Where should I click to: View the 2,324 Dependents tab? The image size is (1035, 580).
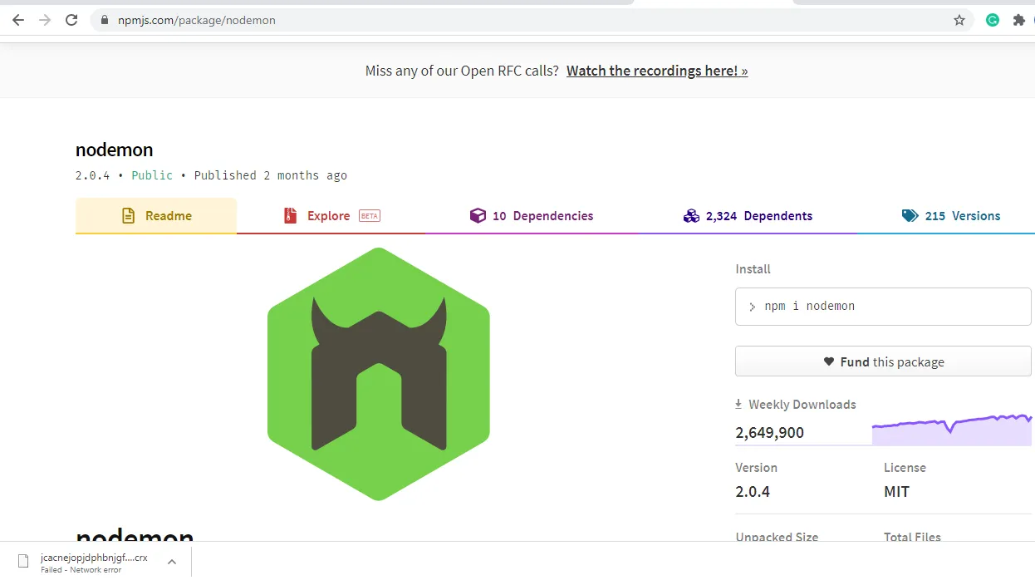748,216
